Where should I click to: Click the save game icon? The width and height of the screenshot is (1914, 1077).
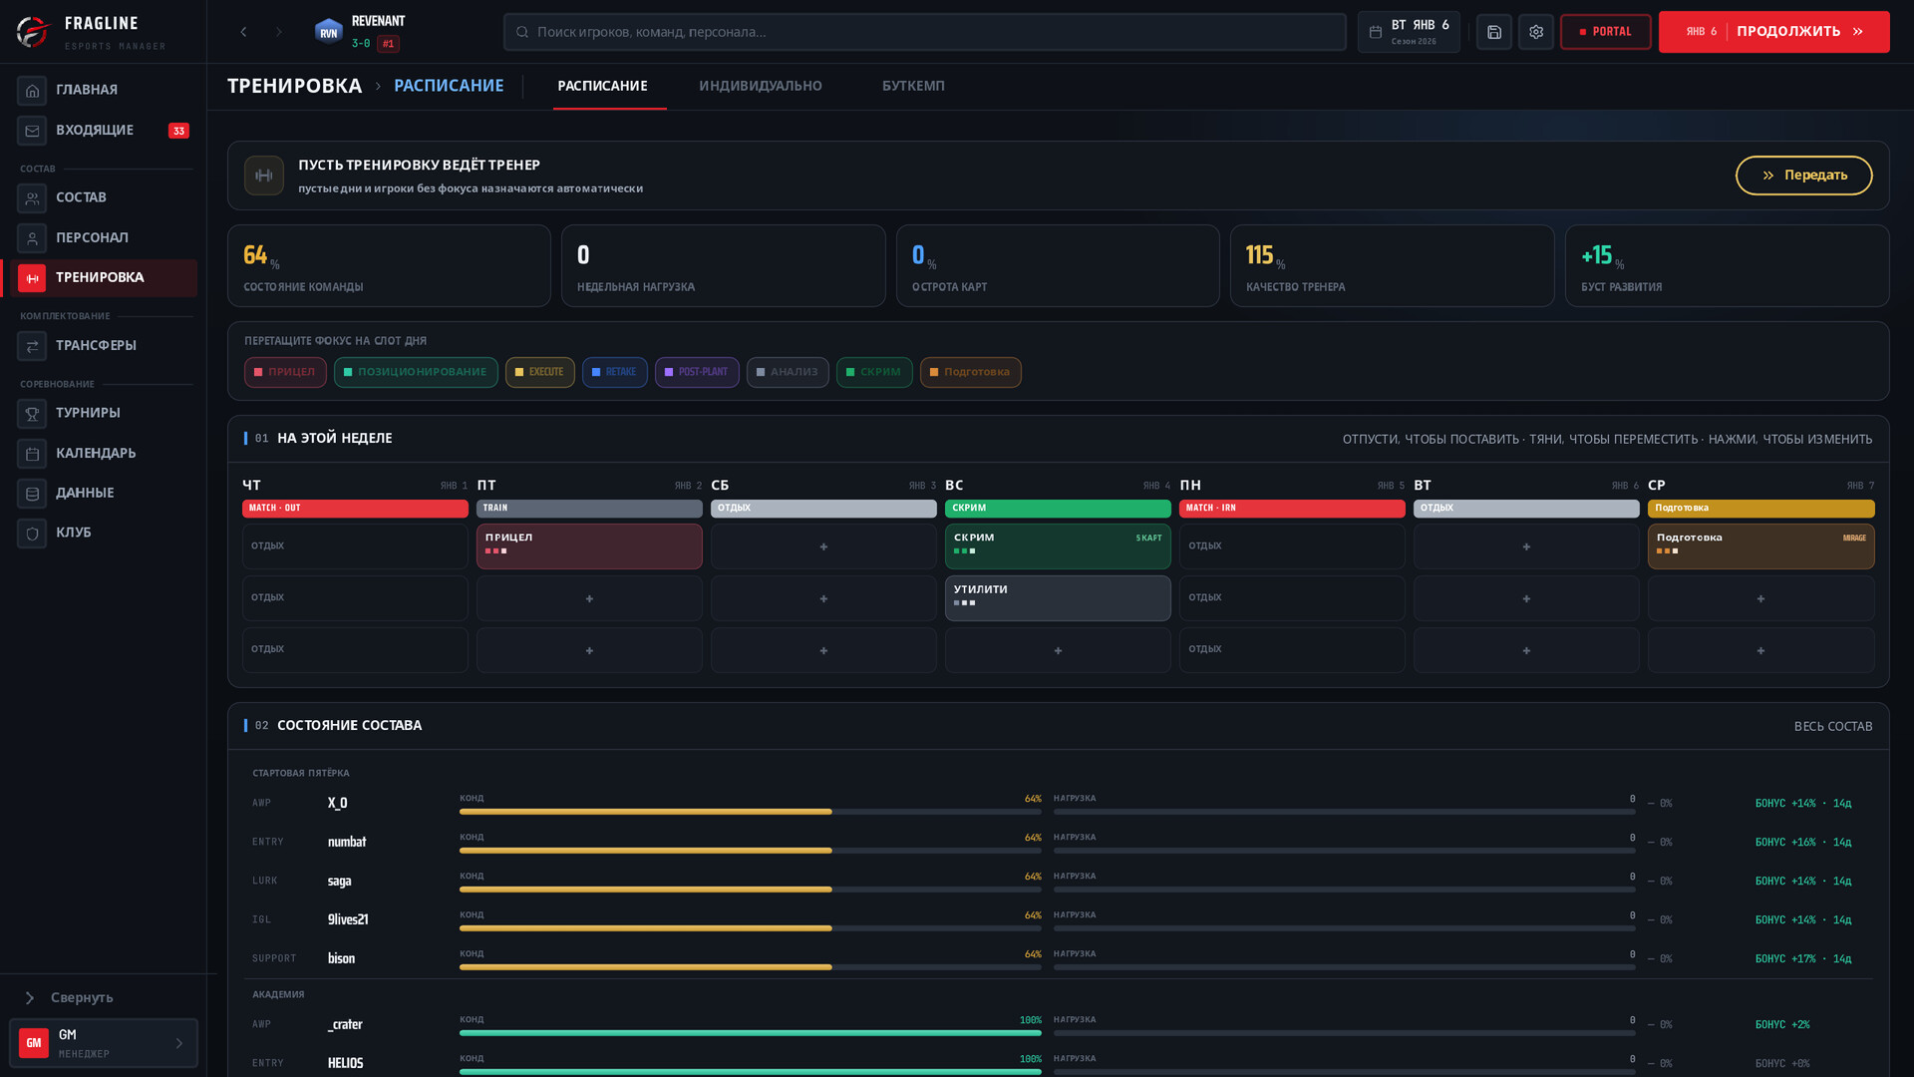coord(1493,32)
